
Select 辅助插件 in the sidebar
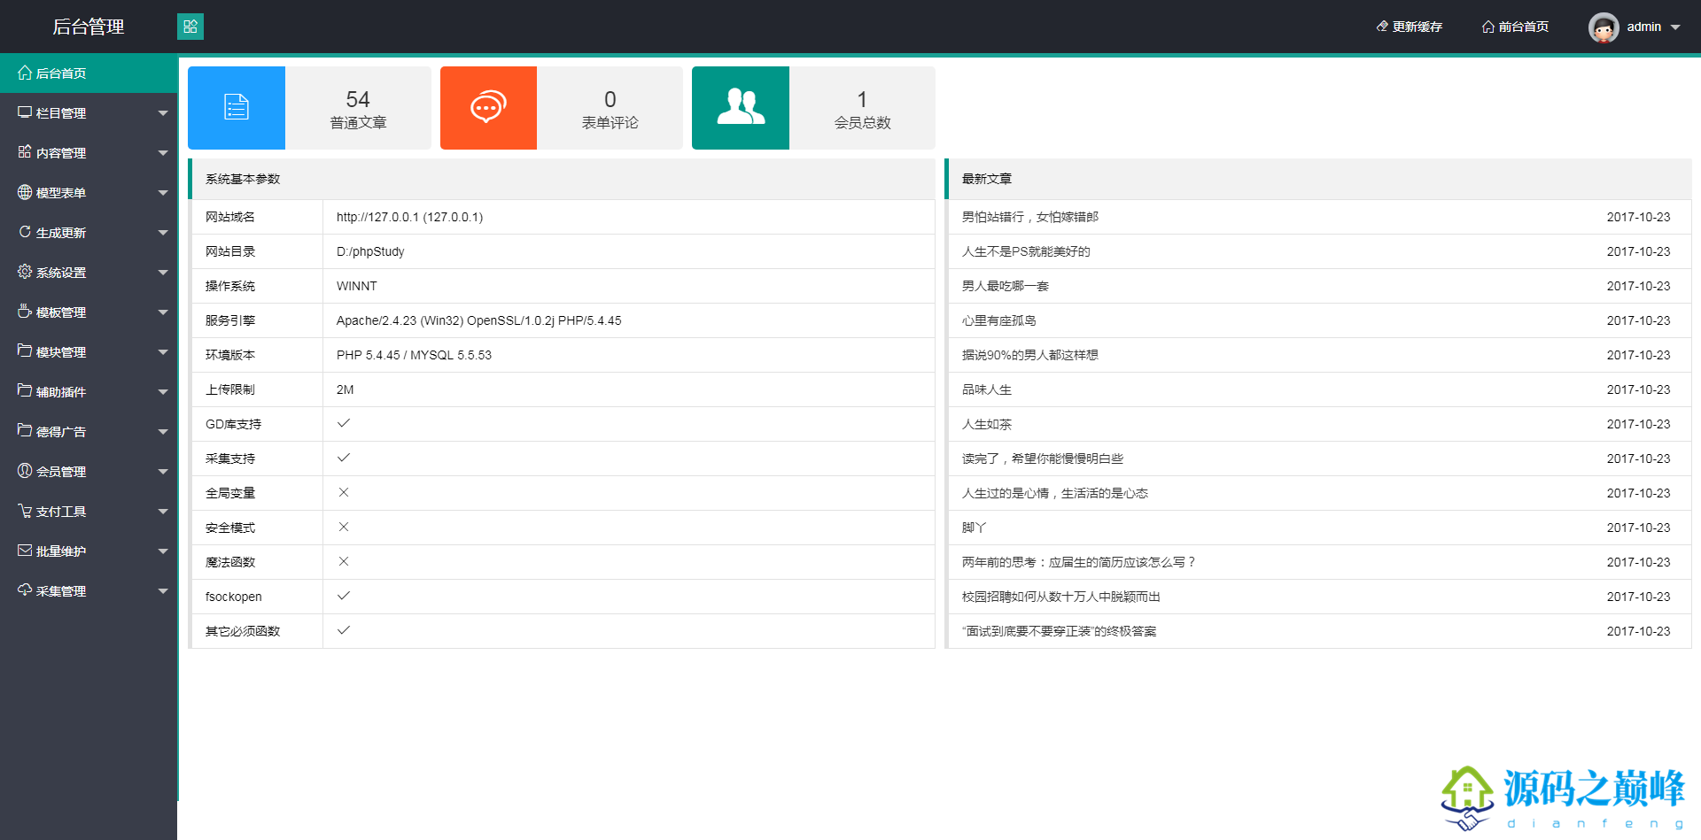tap(89, 392)
